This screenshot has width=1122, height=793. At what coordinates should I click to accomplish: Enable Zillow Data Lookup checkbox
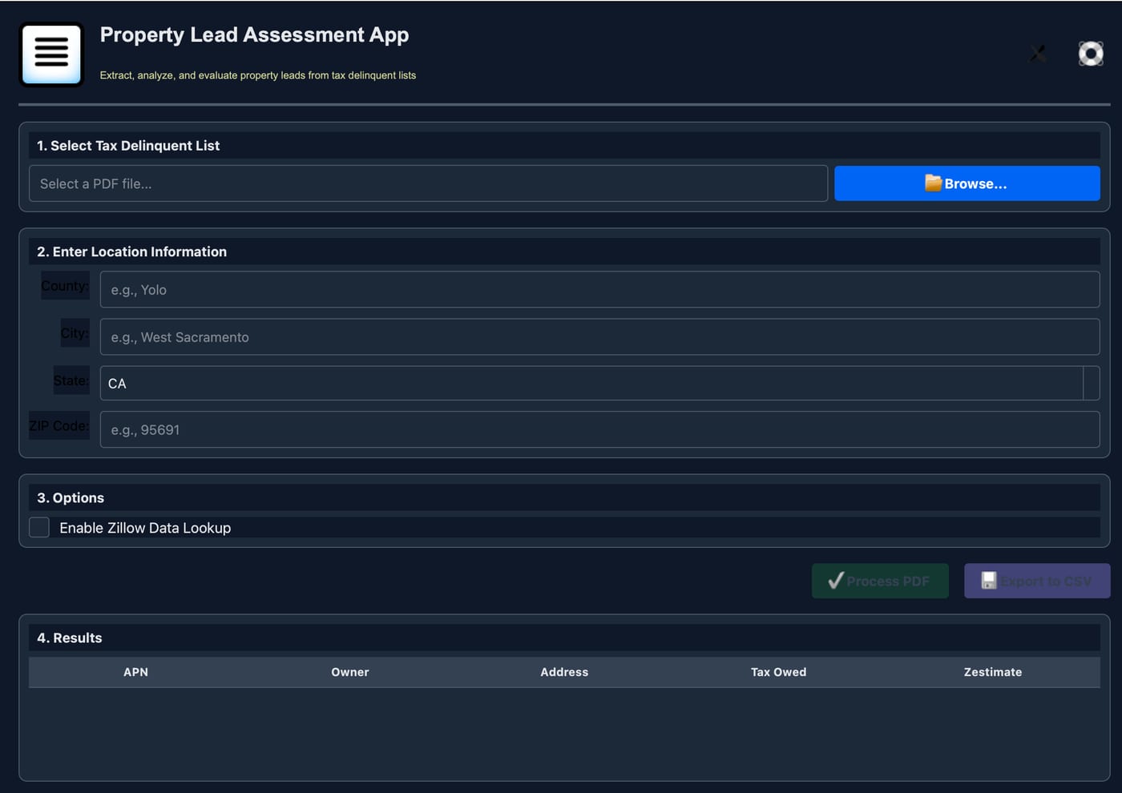[x=39, y=527]
